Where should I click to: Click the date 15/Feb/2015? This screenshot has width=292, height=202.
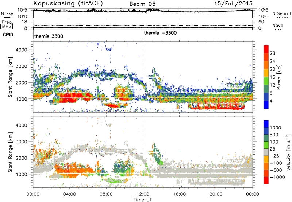[x=234, y=4]
